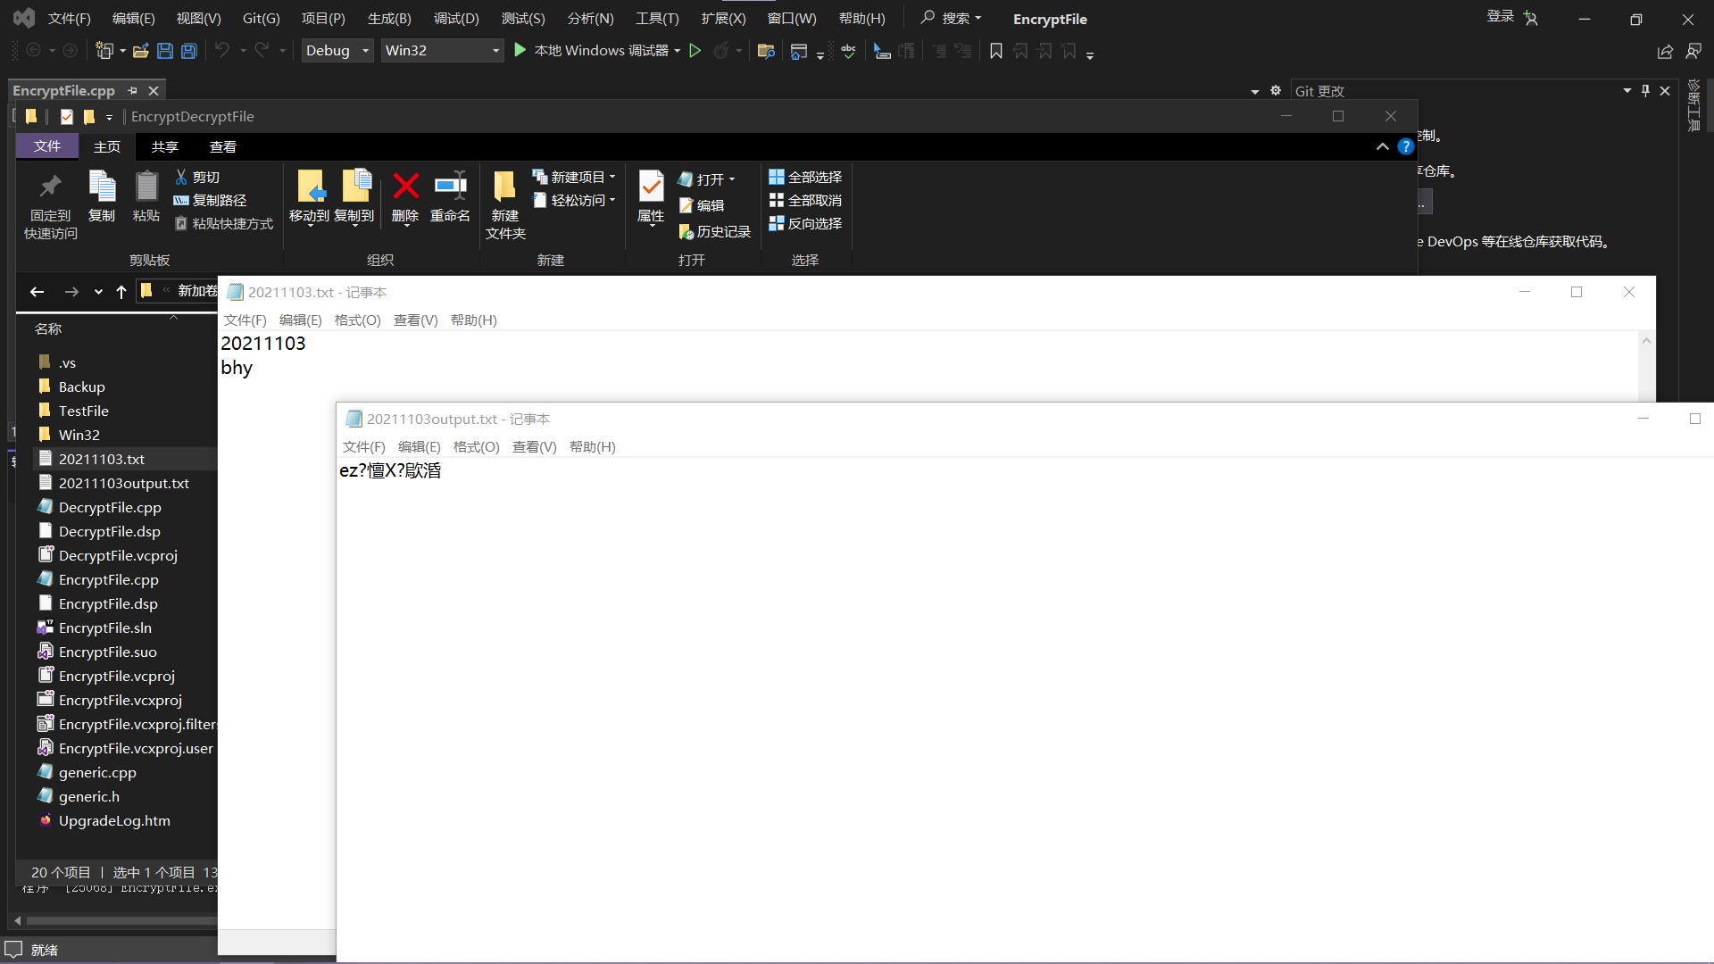Open the 调试(D) menu in Visual Studio
The width and height of the screenshot is (1714, 964).
click(x=455, y=19)
